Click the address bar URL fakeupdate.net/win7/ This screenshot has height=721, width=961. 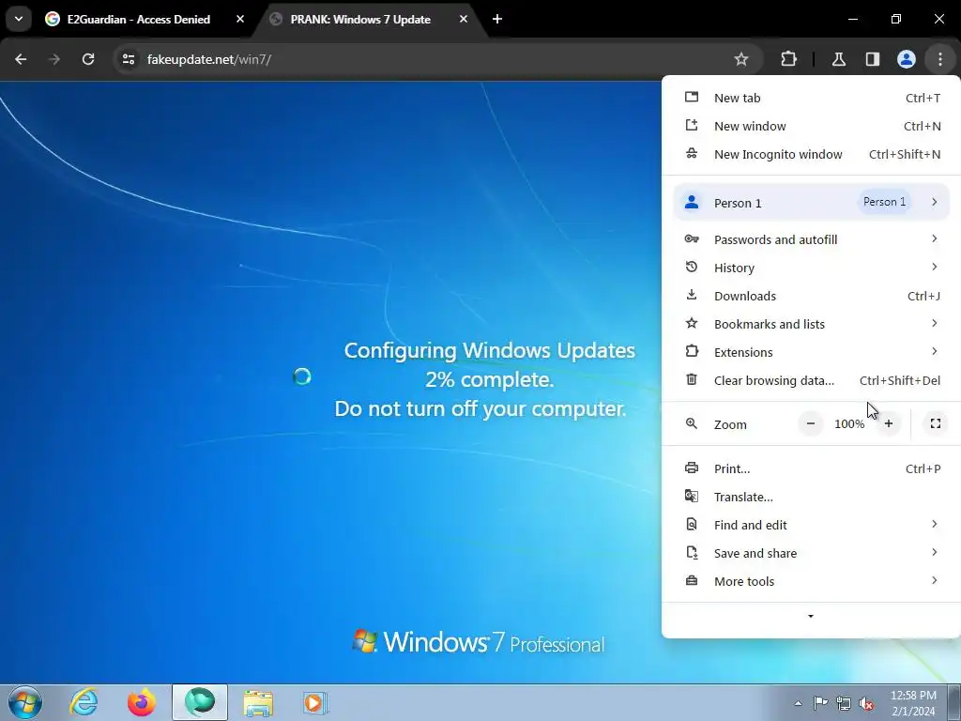209,59
